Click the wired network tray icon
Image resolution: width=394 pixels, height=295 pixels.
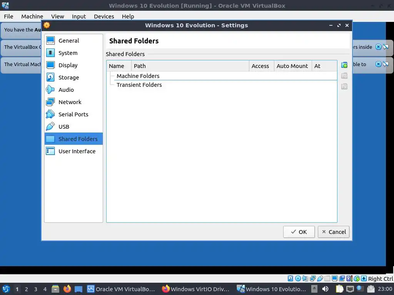[350, 289]
